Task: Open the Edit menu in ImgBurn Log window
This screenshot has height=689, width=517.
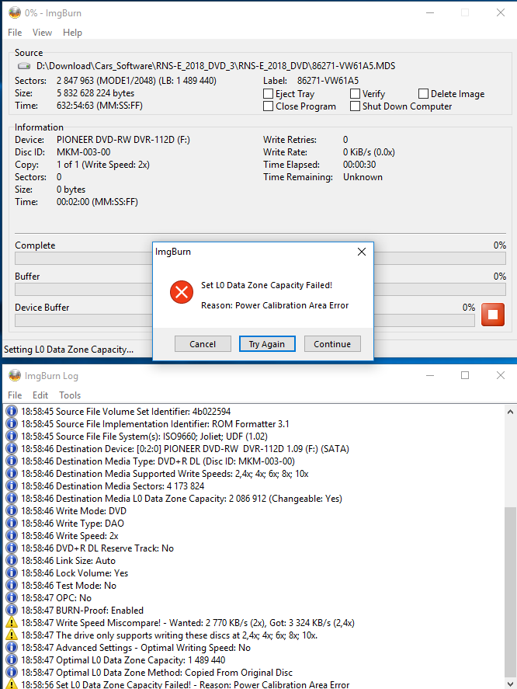Action: [40, 395]
